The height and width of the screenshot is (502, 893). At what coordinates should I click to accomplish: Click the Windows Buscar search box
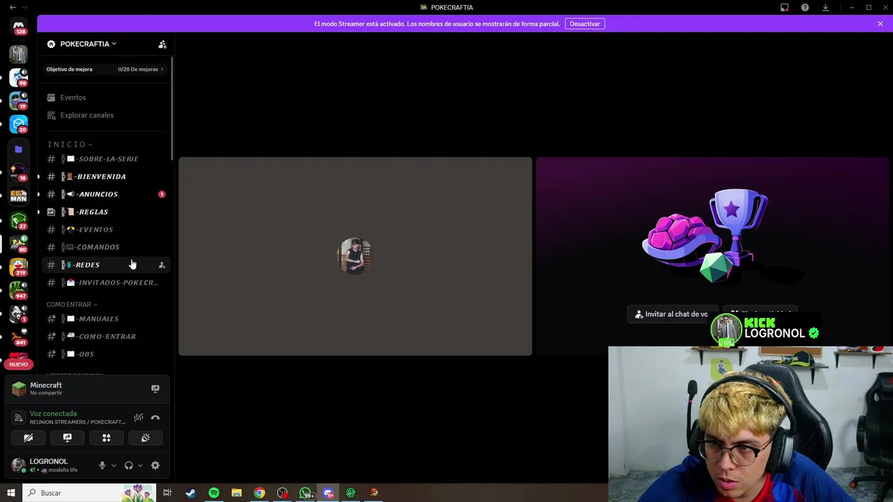tap(91, 493)
